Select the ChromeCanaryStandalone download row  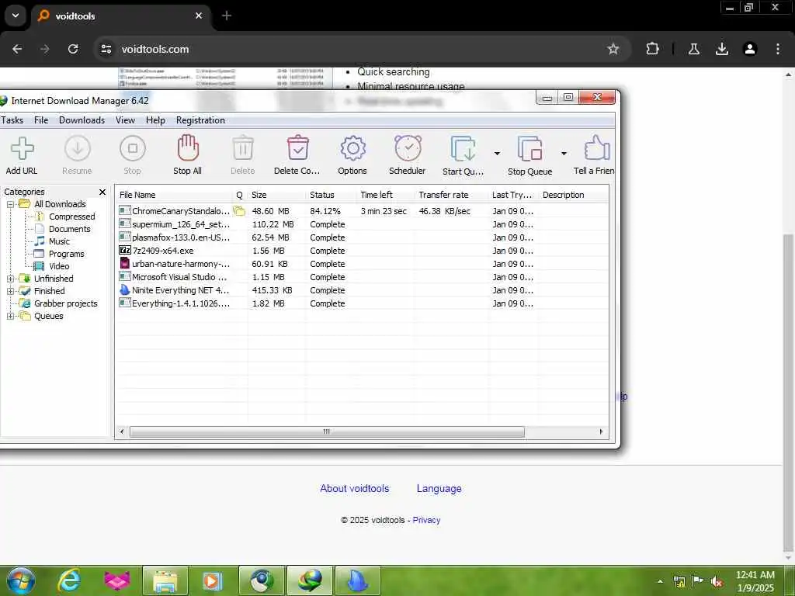pyautogui.click(x=362, y=211)
